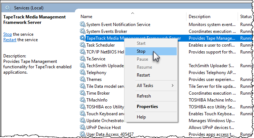
Task: Select the Telephony service
Action: point(96,73)
